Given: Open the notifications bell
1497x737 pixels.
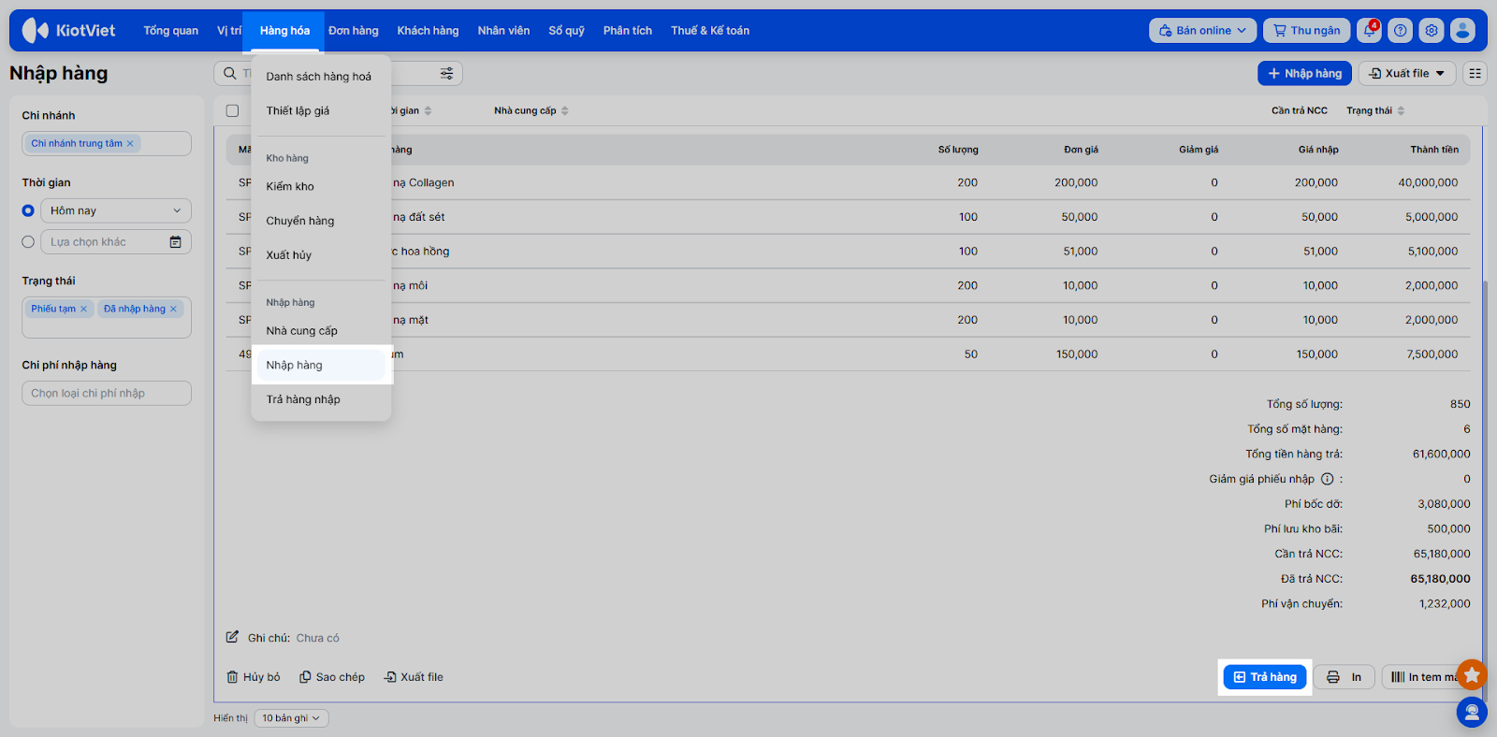Looking at the screenshot, I should coord(1370,30).
